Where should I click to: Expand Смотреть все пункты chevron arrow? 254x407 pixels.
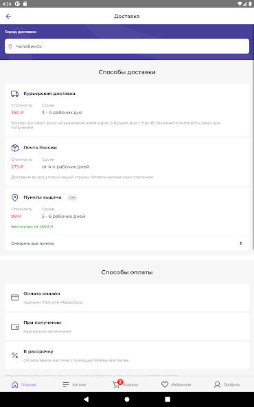pos(241,243)
